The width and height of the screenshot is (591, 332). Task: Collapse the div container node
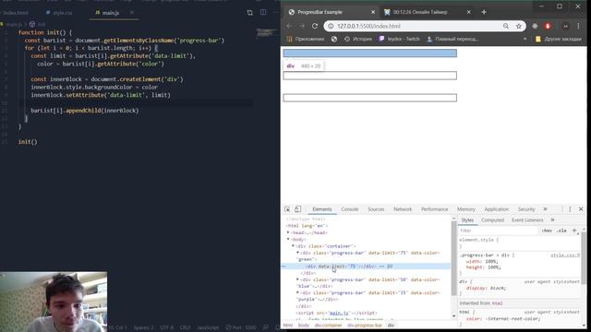294,246
